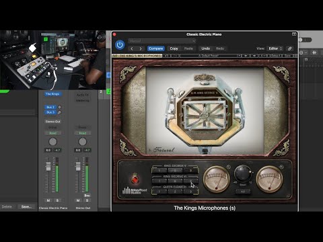
Task: Click Waves undo arrow in toolbar
Action: [x=166, y=56]
